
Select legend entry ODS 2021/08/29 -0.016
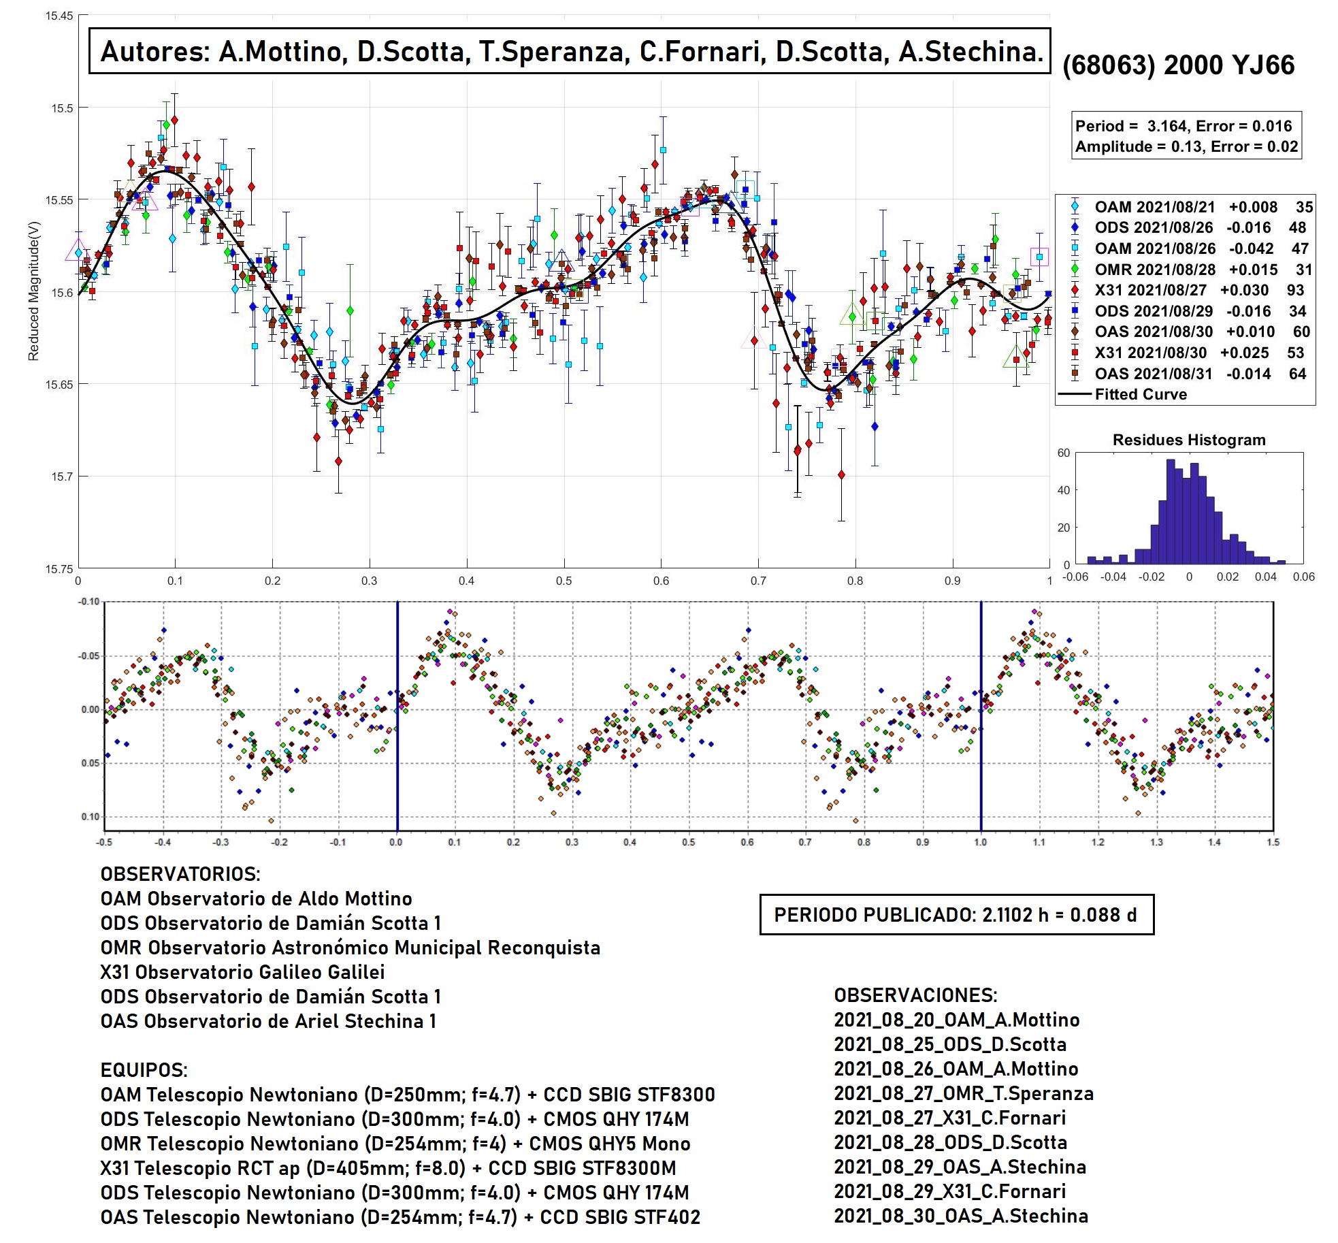(1186, 311)
